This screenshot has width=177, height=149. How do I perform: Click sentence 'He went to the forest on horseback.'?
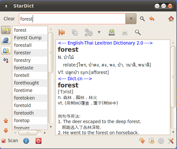coord(101,133)
